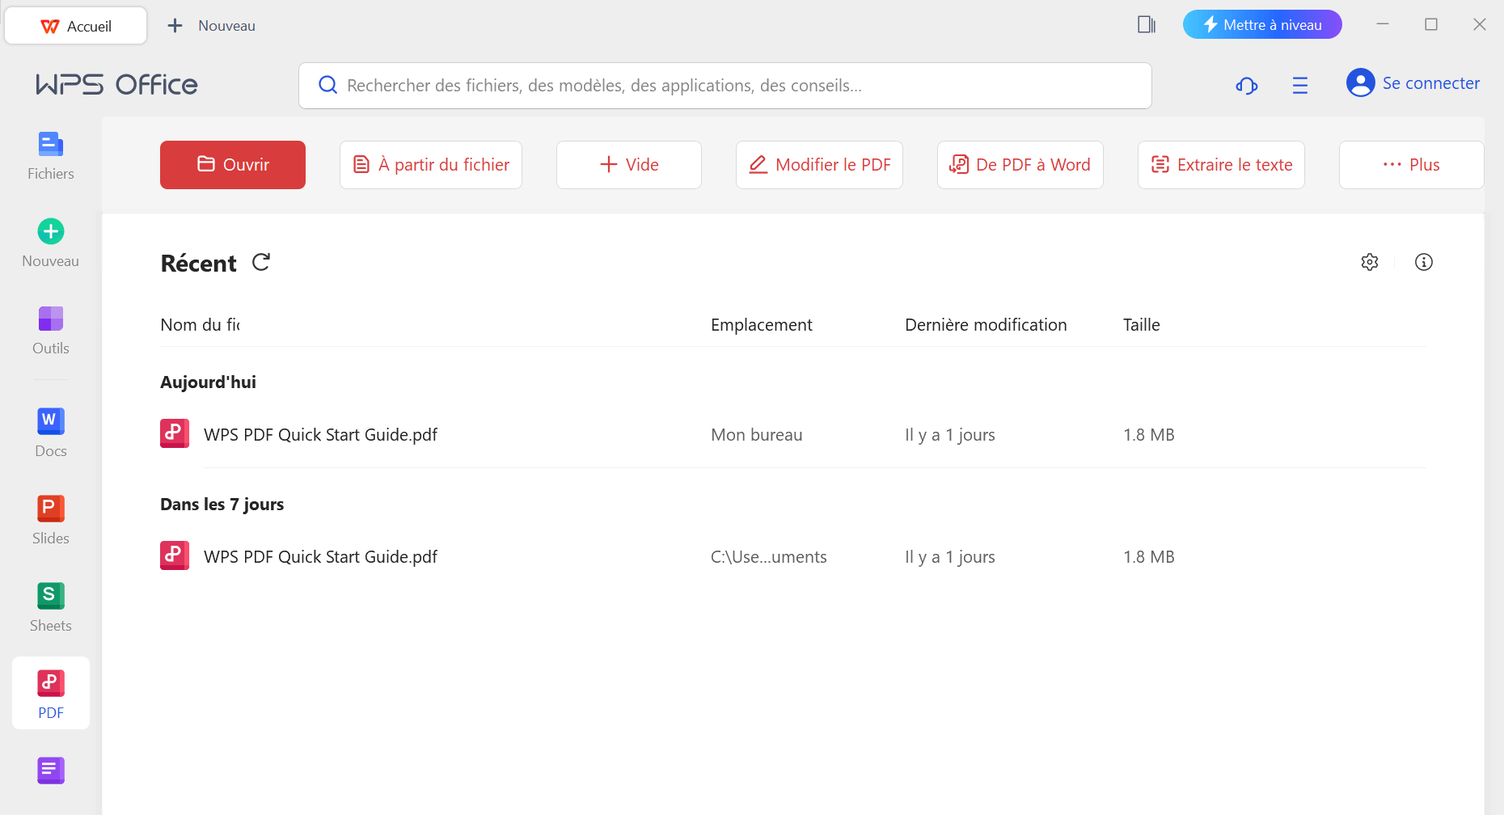
Task: Open Docs in the sidebar
Action: point(50,433)
